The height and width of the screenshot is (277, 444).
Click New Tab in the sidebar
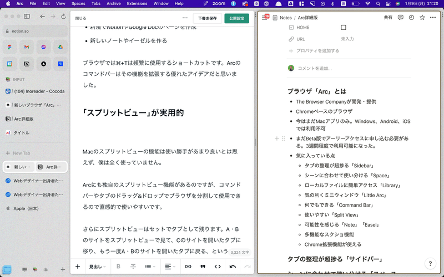click(x=35, y=153)
